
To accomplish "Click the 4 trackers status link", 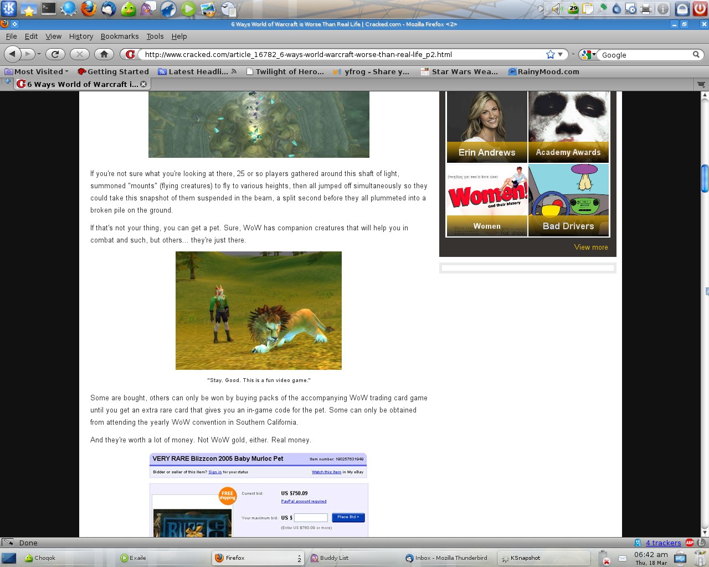I will [x=663, y=543].
